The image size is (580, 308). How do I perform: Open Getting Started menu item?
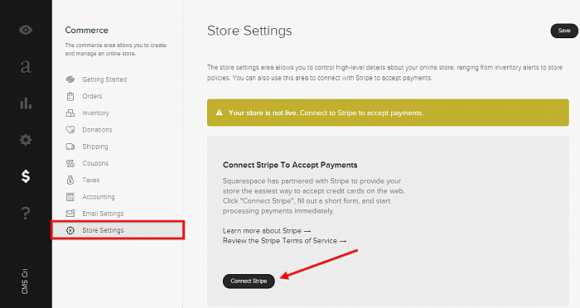point(104,79)
